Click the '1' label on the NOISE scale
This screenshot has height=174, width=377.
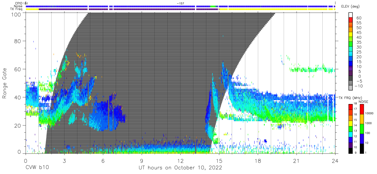(x=366, y=153)
